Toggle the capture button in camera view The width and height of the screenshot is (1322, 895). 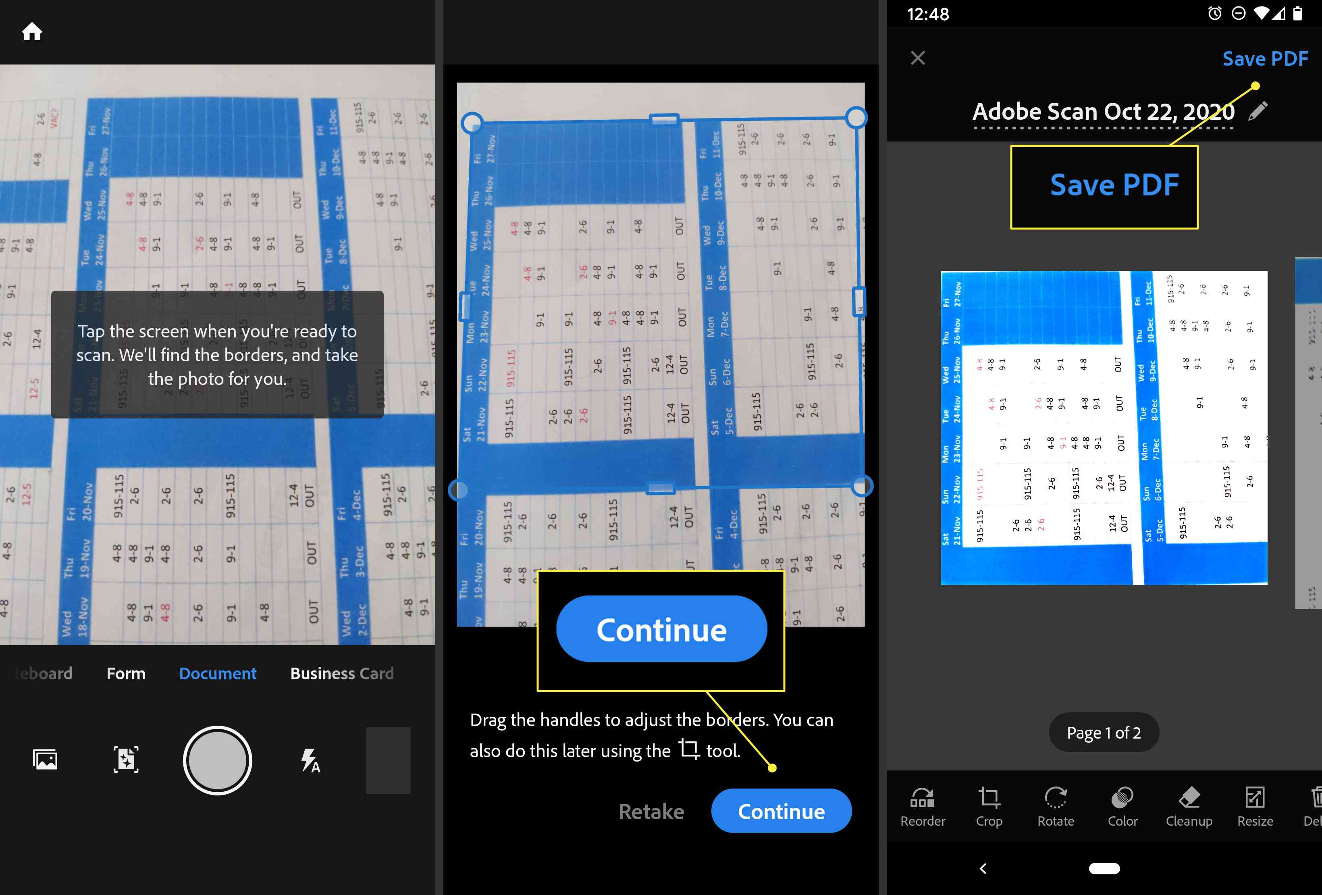[217, 758]
